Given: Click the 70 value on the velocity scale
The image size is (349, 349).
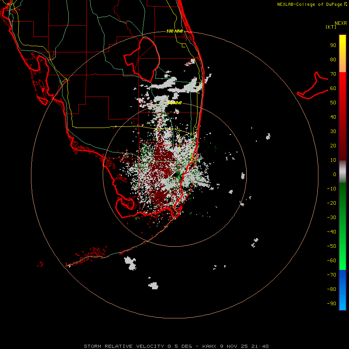Looking at the screenshot, I should tap(333, 74).
